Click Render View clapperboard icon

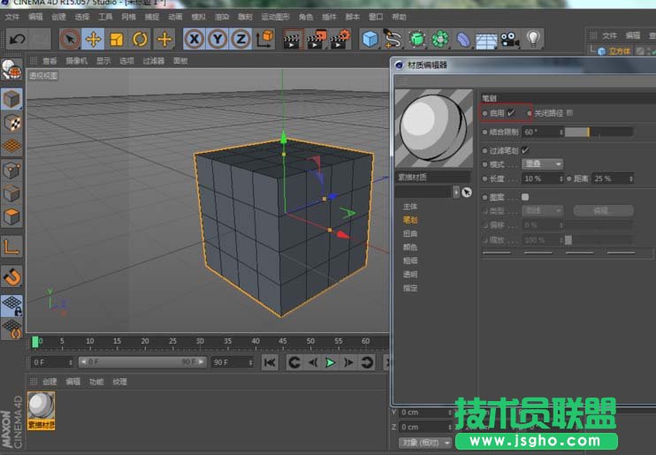(x=293, y=39)
